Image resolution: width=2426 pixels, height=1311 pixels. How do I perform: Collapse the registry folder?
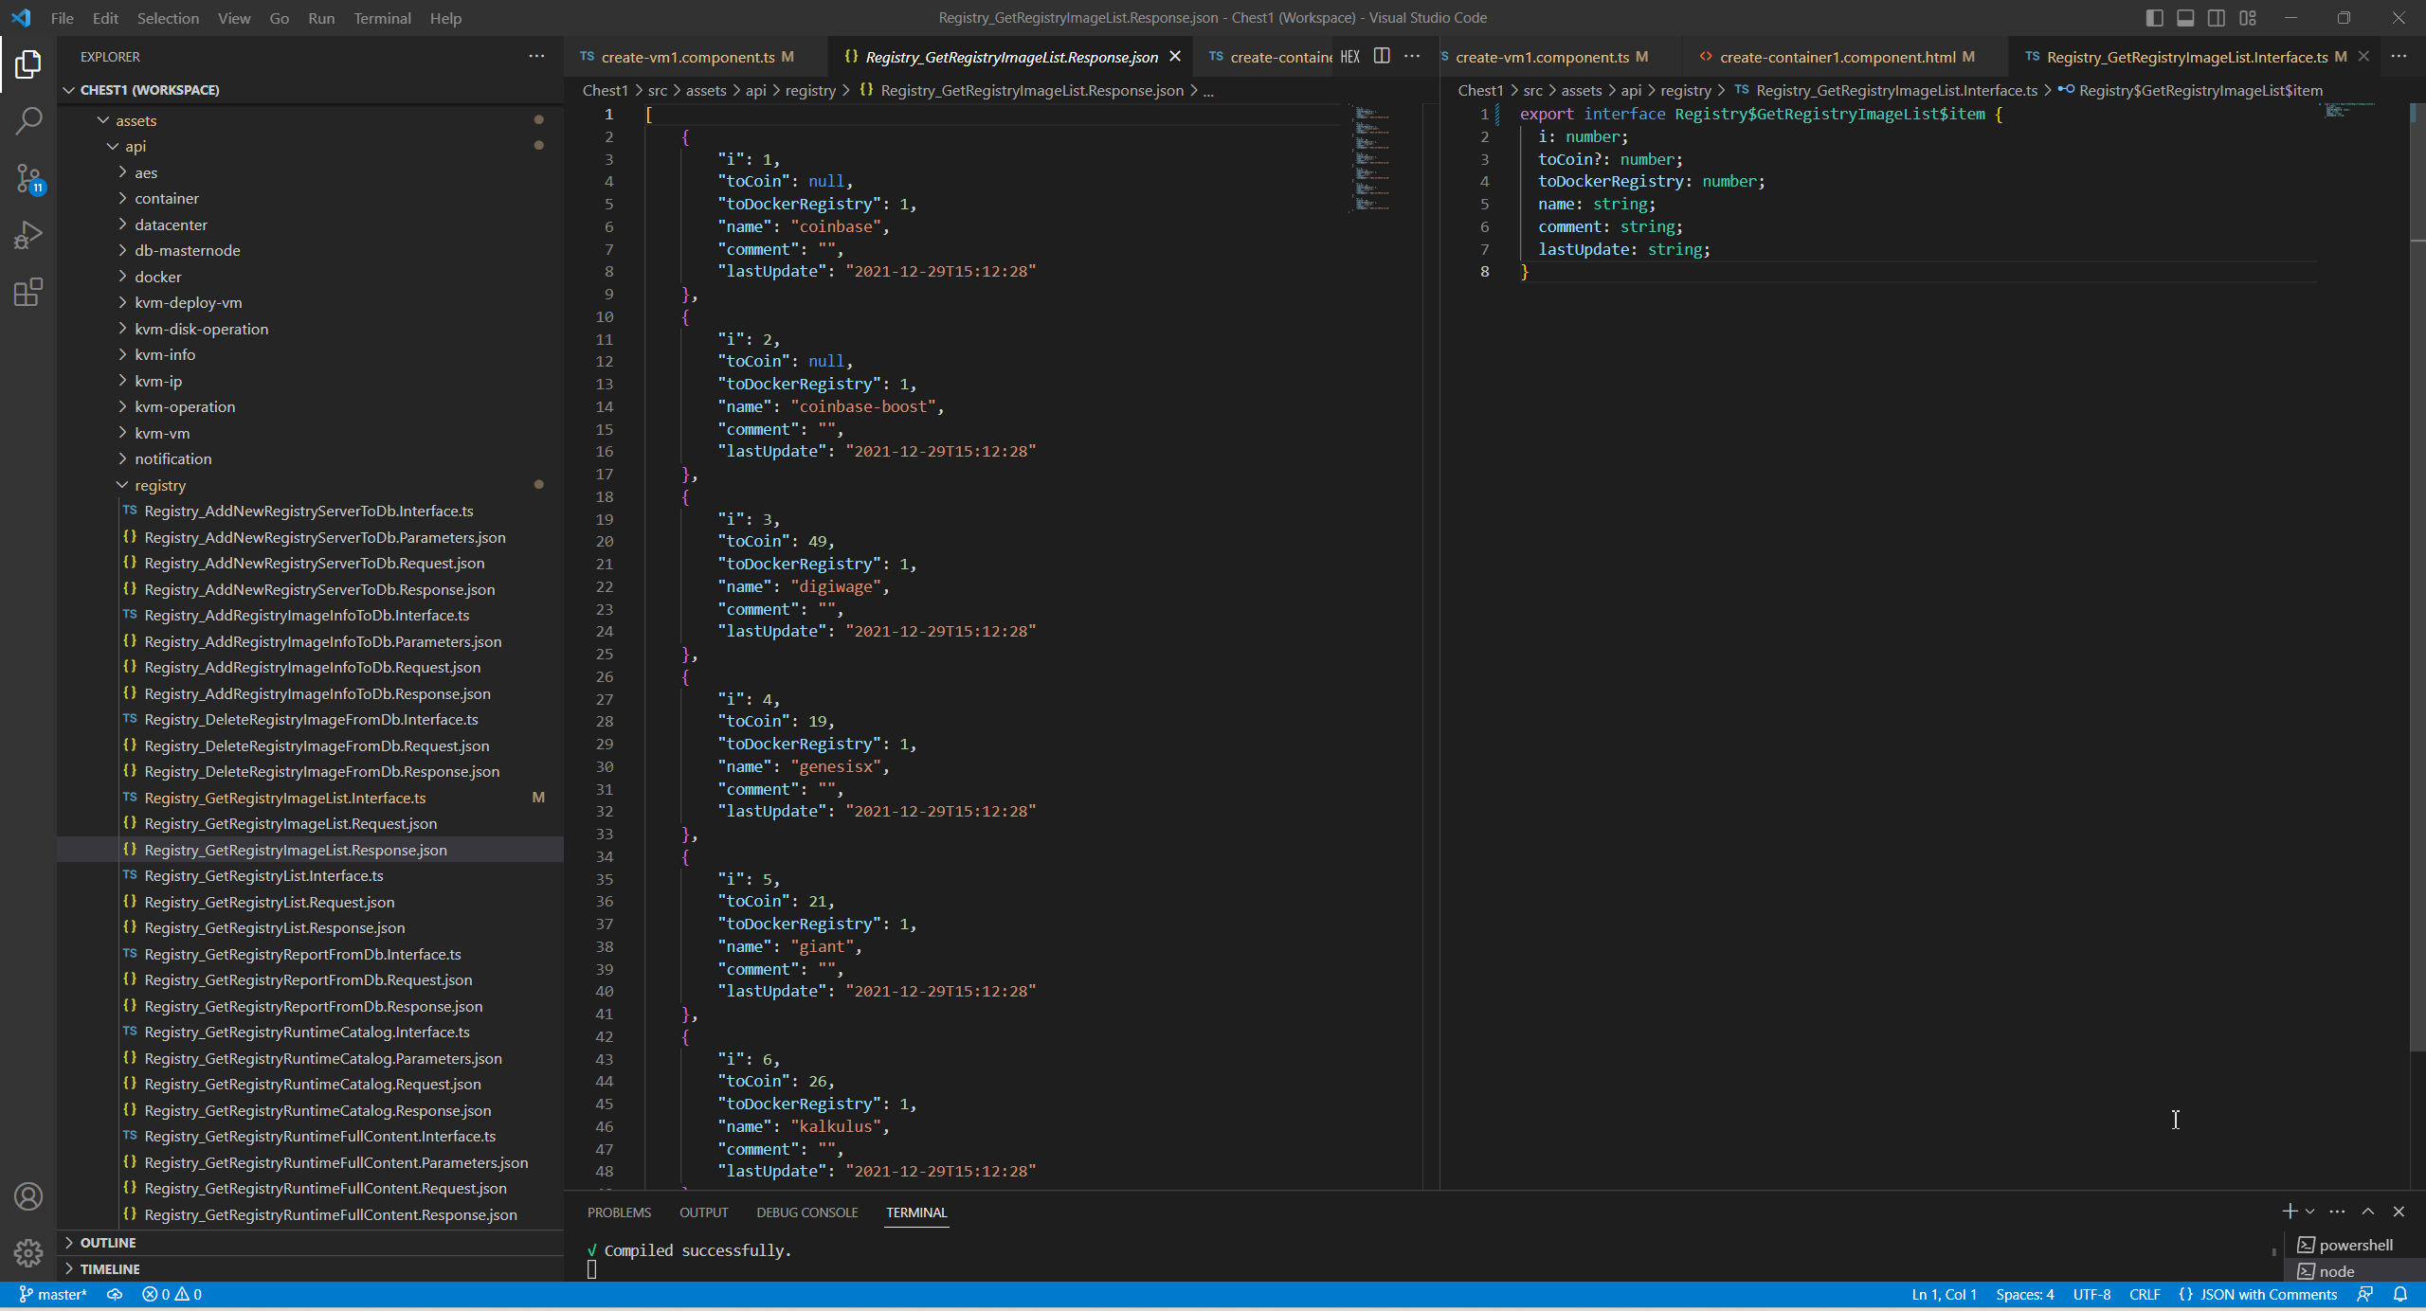tap(160, 485)
